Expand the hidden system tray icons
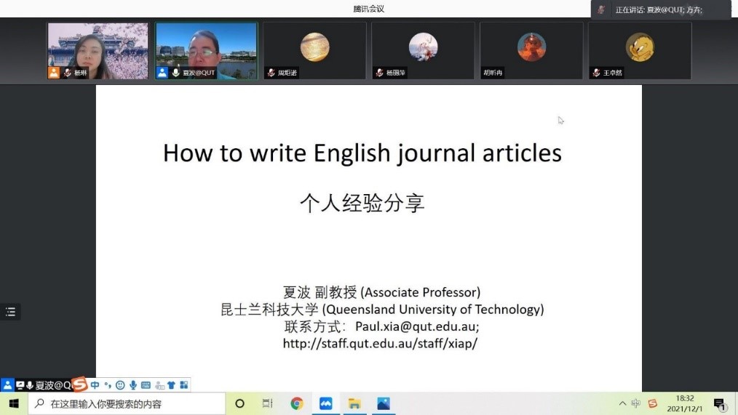 point(622,404)
